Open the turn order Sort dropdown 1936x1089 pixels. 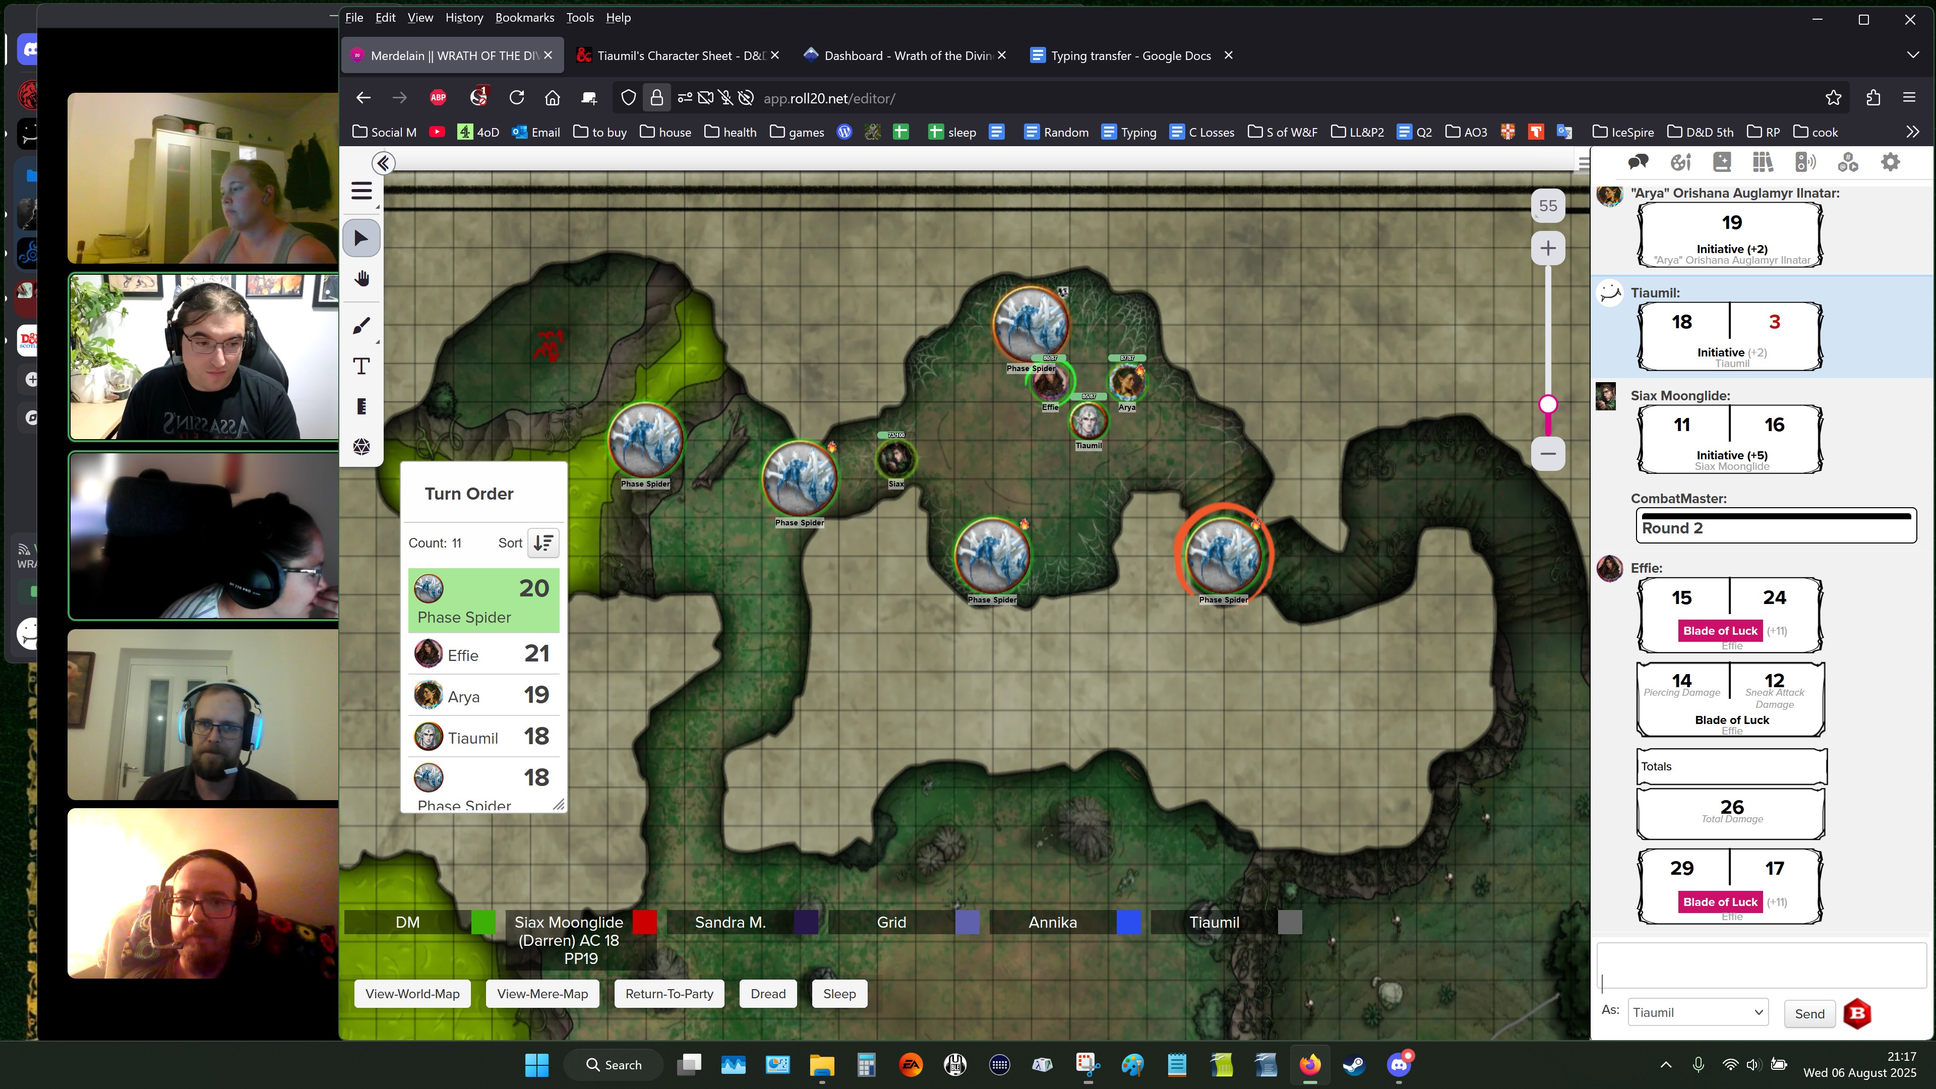click(542, 542)
